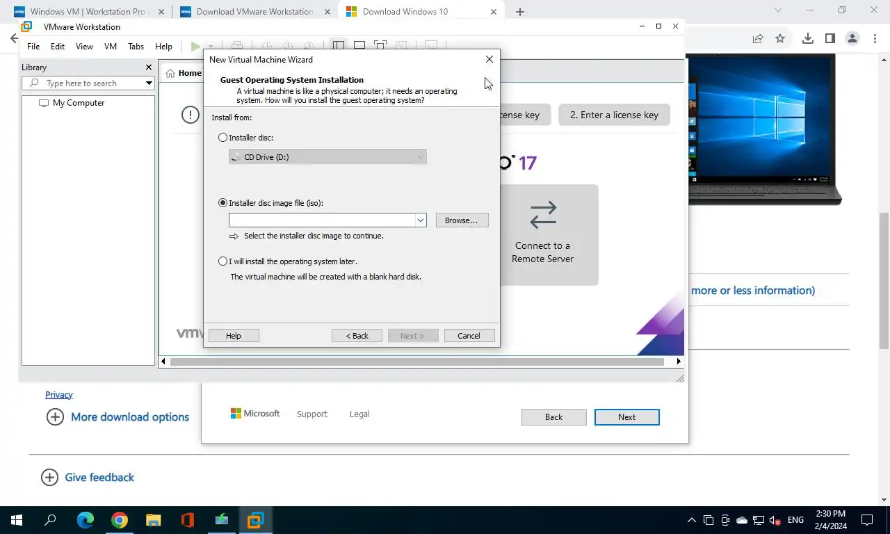This screenshot has width=890, height=534.
Task: Open the OneDrive cloud tray icon
Action: (741, 520)
